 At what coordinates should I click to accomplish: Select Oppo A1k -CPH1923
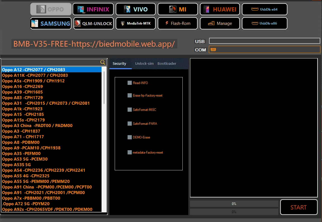(51, 109)
